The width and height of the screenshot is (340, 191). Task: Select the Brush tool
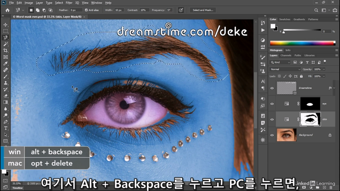click(x=6, y=76)
